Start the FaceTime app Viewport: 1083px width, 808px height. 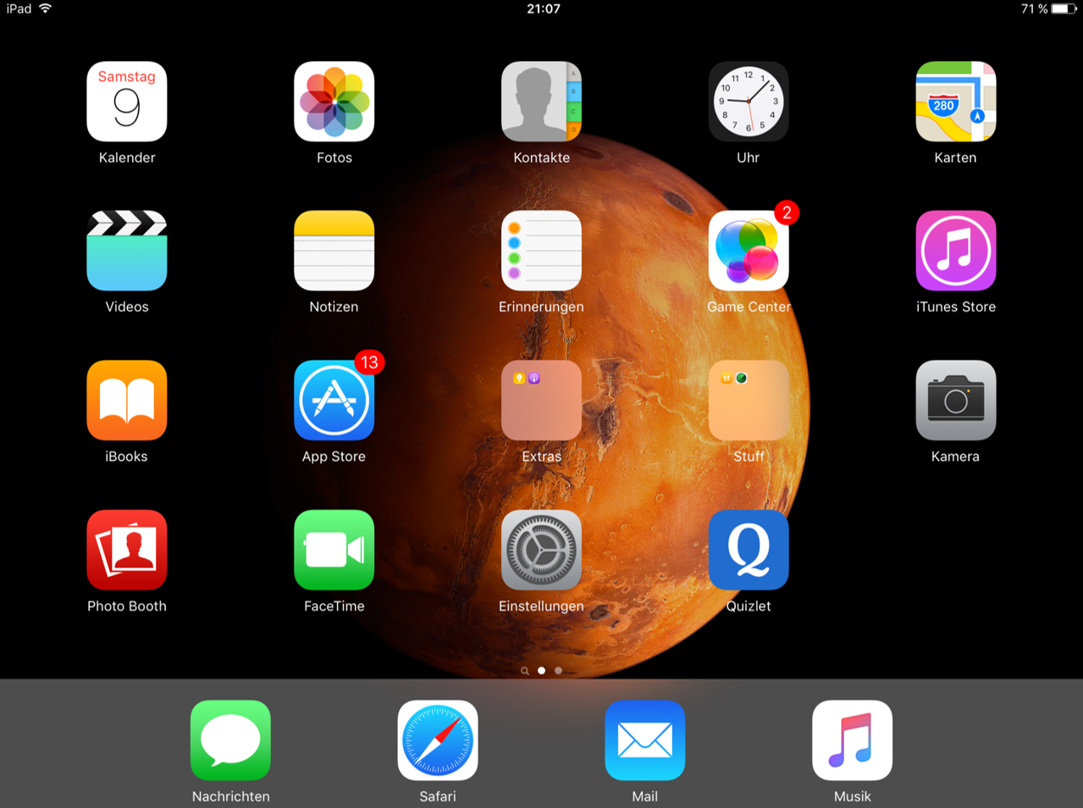click(334, 550)
